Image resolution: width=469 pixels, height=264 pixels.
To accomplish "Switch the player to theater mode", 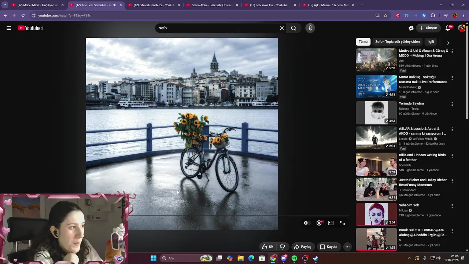I will (x=331, y=223).
